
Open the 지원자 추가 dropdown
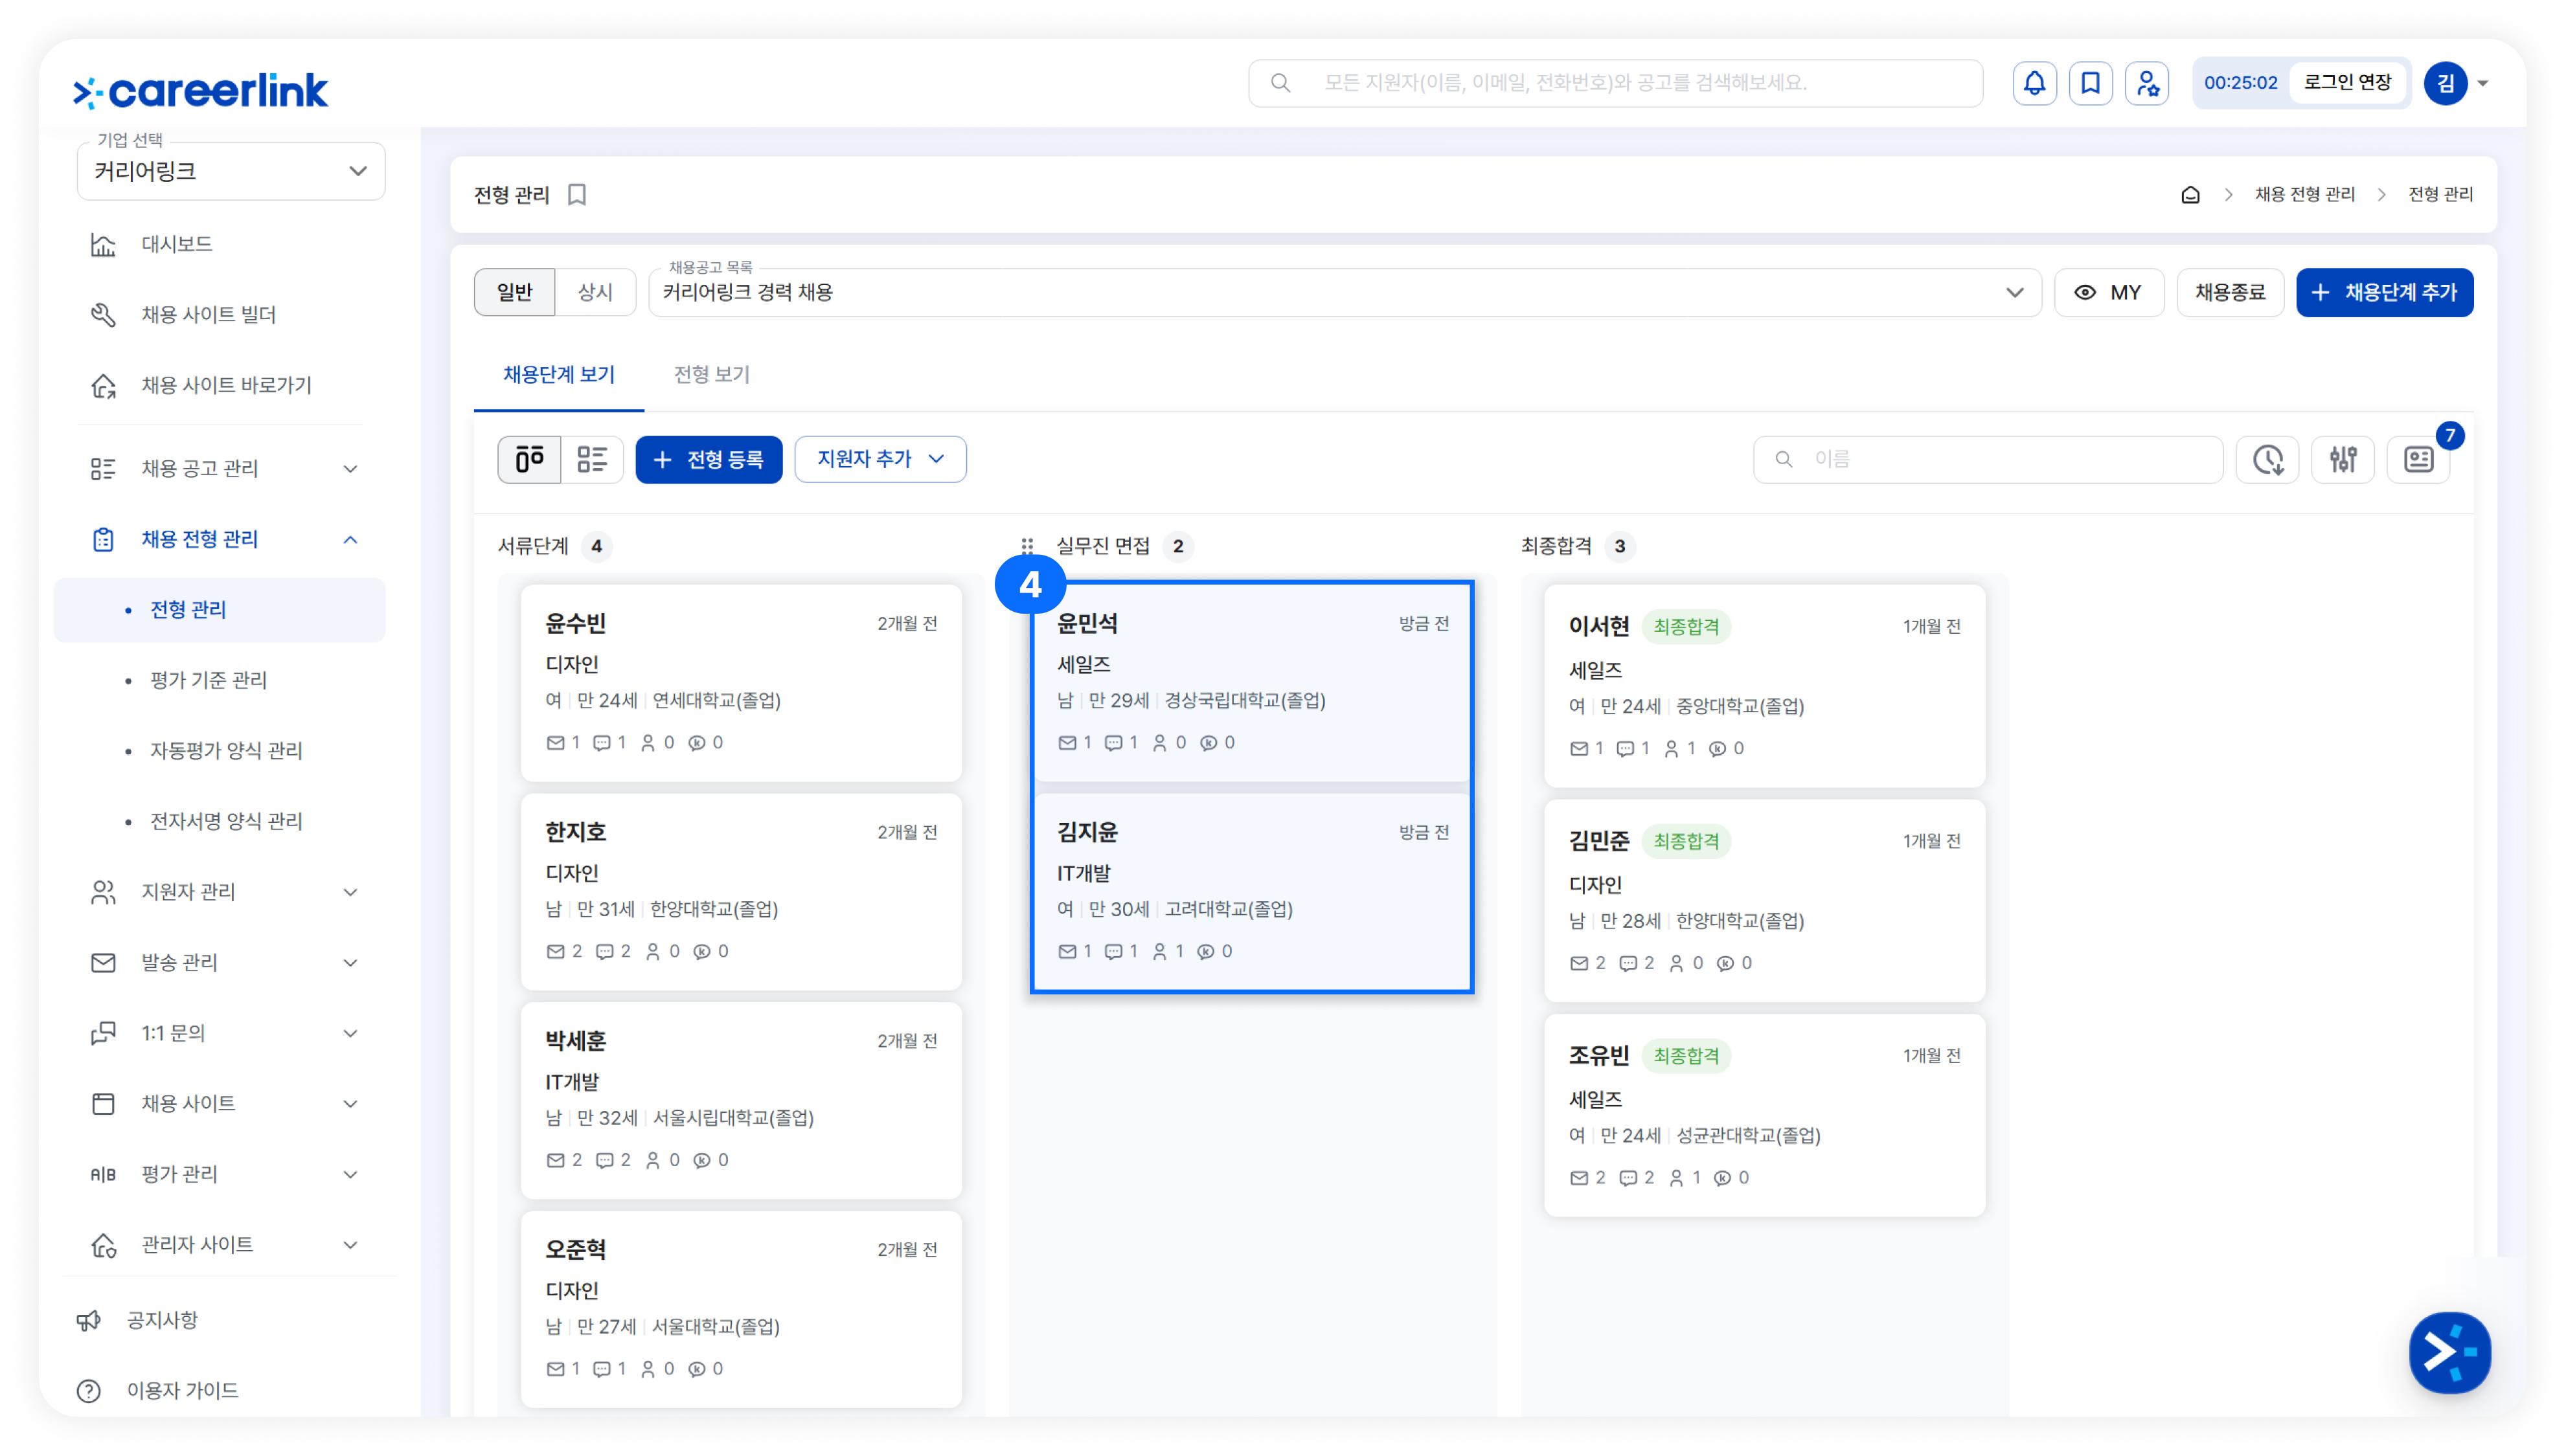(x=880, y=459)
